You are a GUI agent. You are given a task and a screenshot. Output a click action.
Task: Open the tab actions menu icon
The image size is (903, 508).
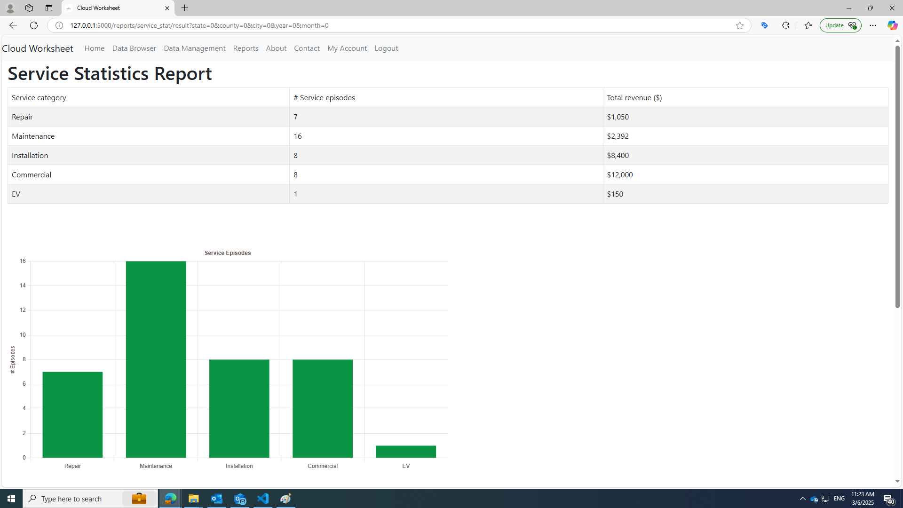coord(48,8)
